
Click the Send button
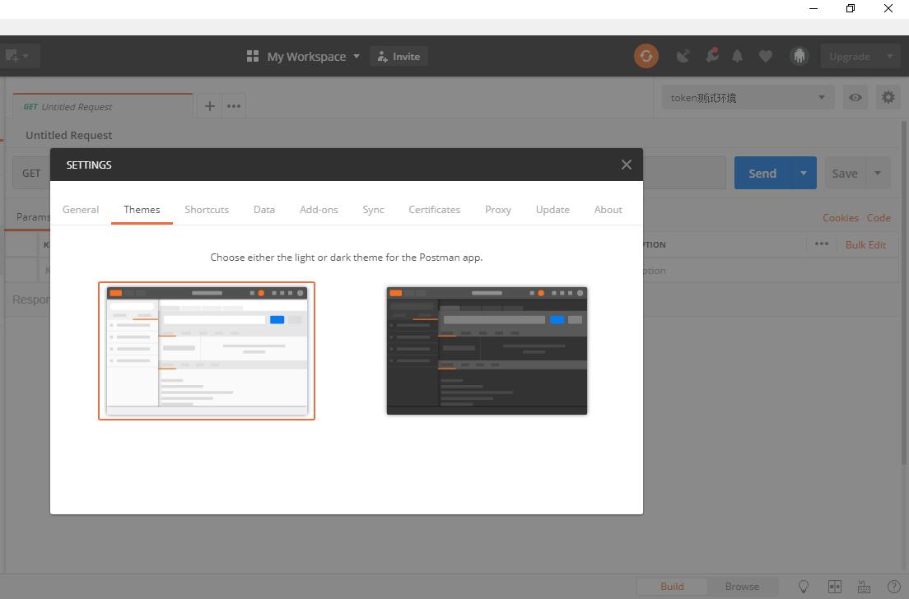[762, 174]
